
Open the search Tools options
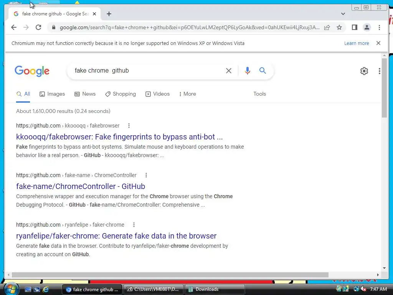tap(259, 94)
